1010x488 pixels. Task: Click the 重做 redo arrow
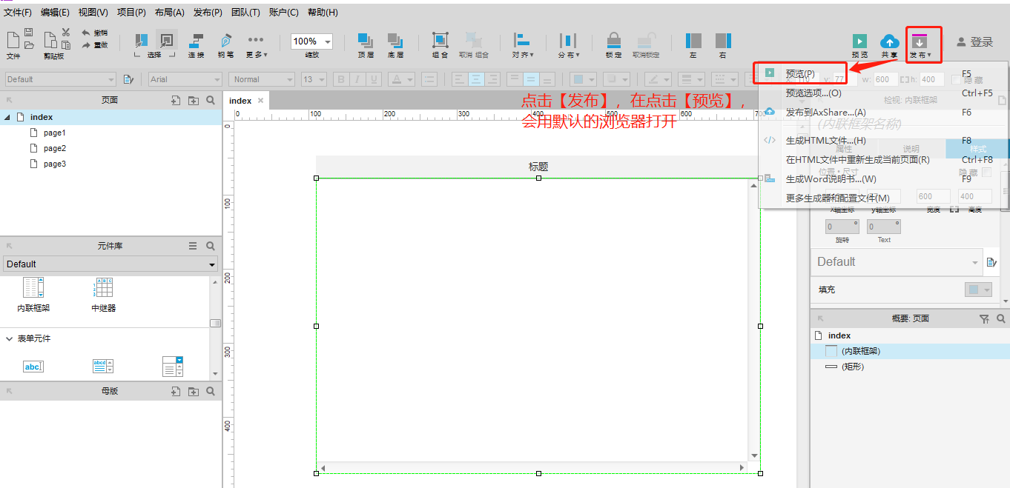coord(86,45)
